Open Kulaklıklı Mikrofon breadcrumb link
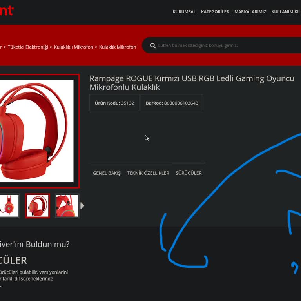 click(73, 47)
